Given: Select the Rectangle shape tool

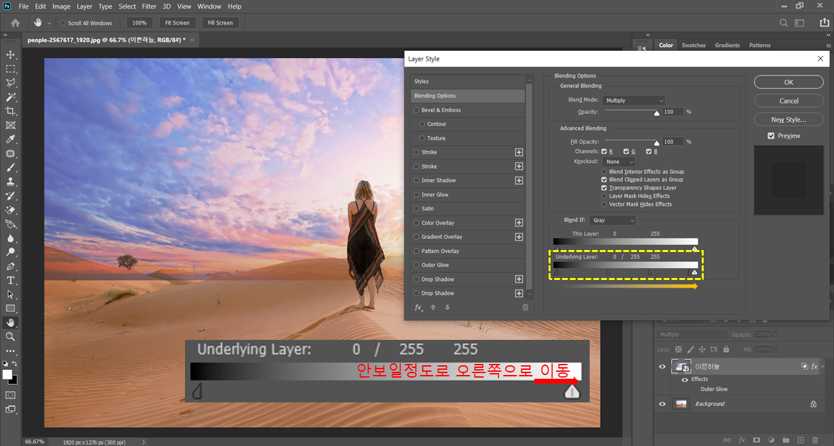Looking at the screenshot, I should 10,309.
